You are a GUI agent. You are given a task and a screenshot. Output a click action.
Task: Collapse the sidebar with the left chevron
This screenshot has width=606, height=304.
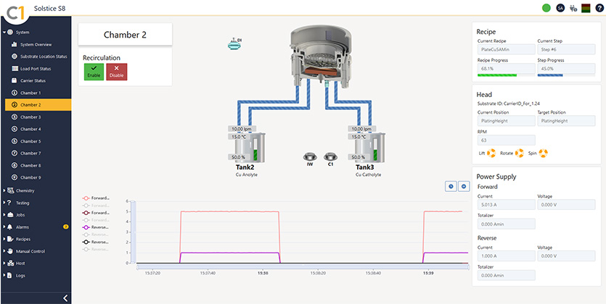pyautogui.click(x=65, y=298)
